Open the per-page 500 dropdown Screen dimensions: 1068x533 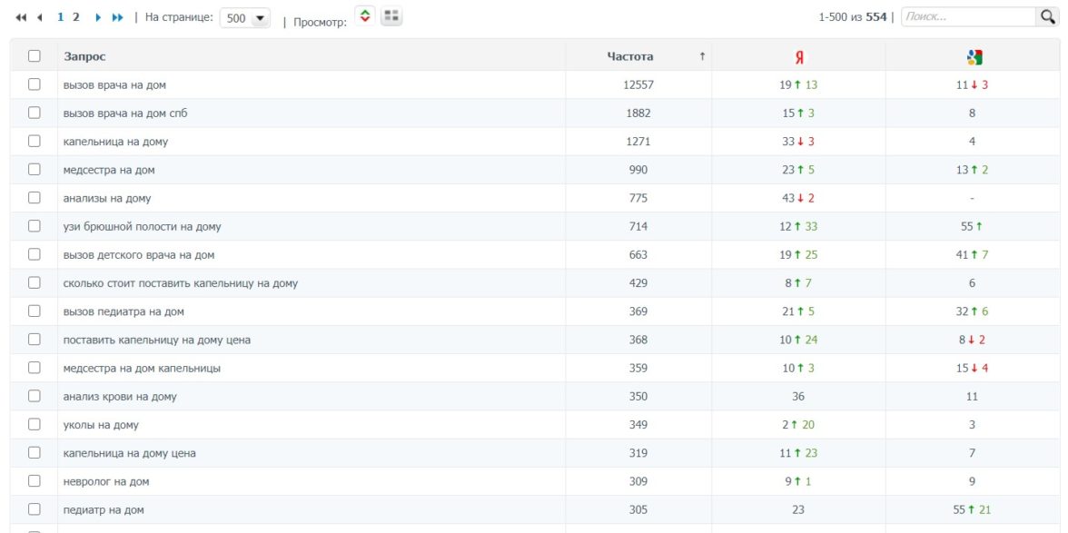coord(244,18)
